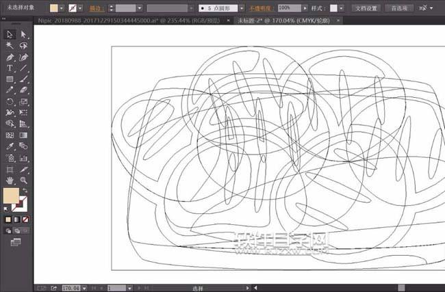Open the 描边 stroke panel link
This screenshot has width=445, height=292.
(97, 8)
